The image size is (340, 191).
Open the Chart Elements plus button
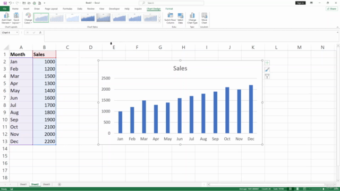coord(267,63)
